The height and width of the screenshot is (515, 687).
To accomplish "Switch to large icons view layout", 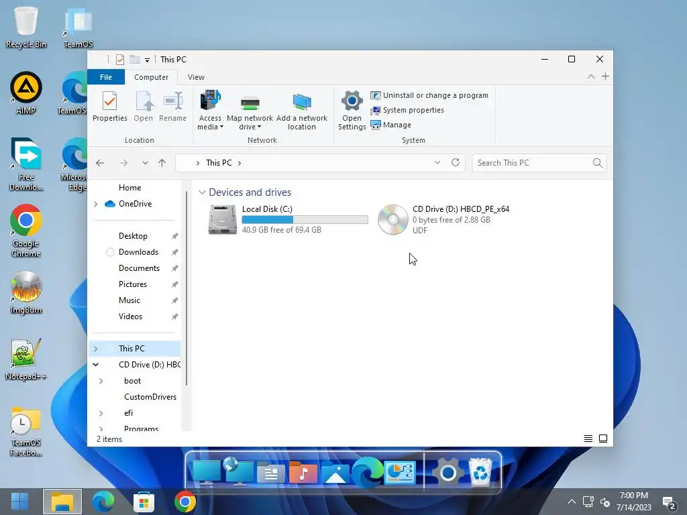I will pyautogui.click(x=603, y=439).
